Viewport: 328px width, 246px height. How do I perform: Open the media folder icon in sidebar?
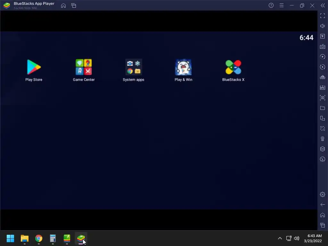[x=323, y=108]
